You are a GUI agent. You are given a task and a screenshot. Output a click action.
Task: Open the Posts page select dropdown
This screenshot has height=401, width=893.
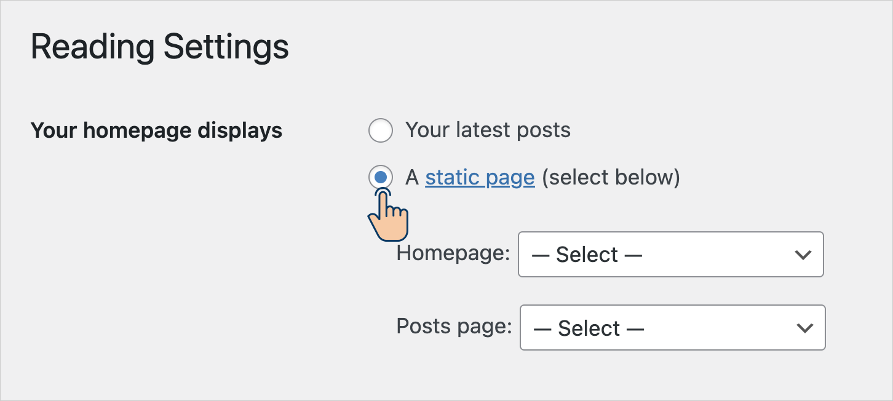tap(673, 328)
